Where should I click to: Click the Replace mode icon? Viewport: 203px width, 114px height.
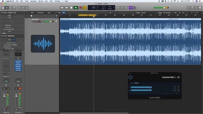[x=118, y=8]
